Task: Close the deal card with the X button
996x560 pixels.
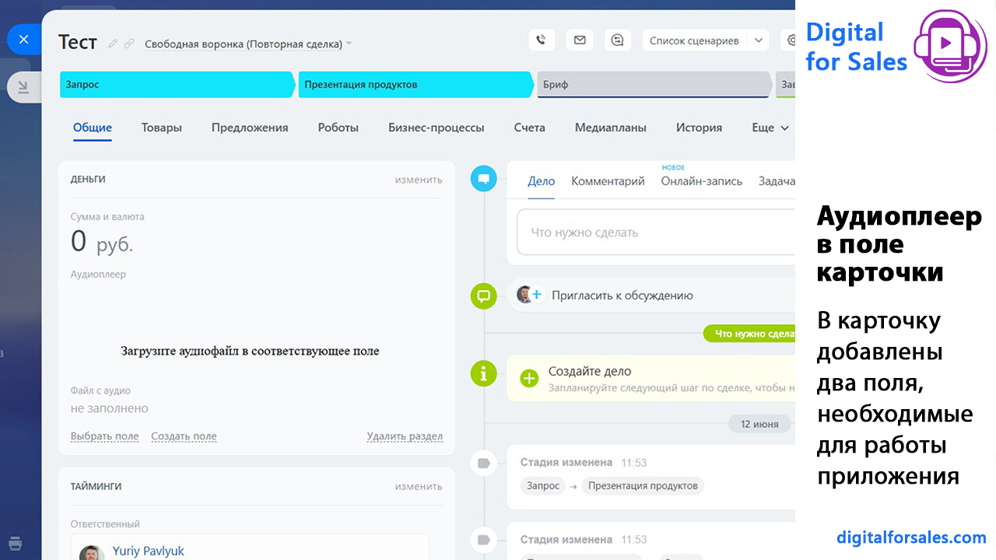Action: 23,39
